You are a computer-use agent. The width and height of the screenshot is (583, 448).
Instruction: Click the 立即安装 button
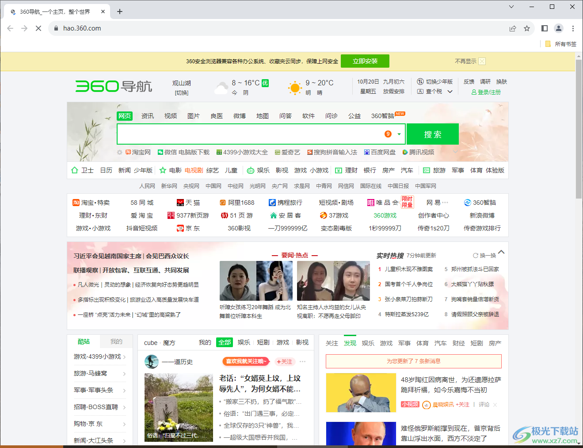pyautogui.click(x=365, y=61)
